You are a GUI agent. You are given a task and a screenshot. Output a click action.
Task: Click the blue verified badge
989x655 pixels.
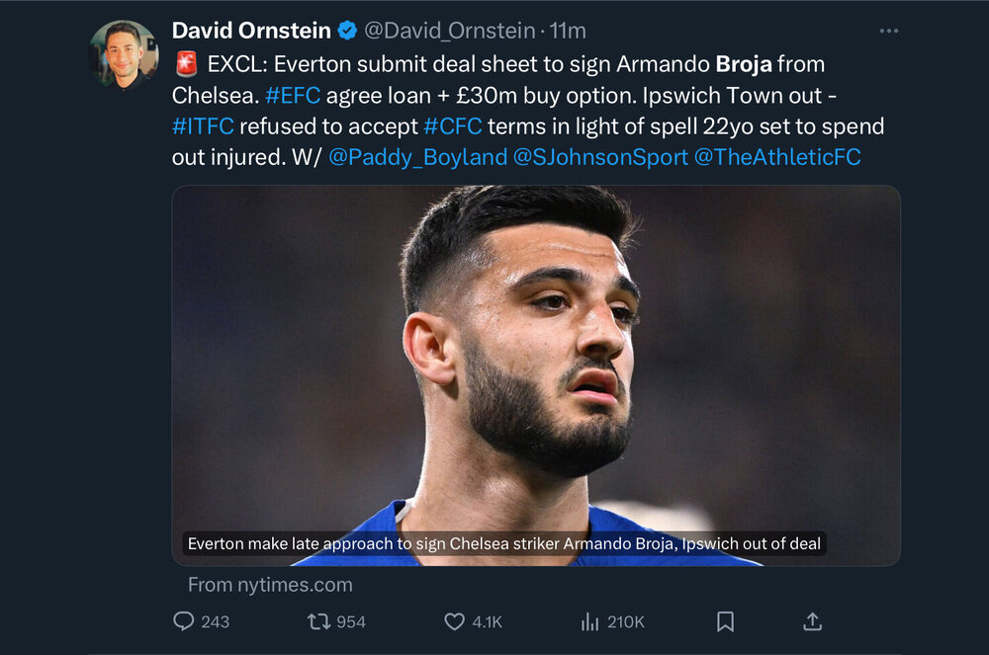pos(347,31)
